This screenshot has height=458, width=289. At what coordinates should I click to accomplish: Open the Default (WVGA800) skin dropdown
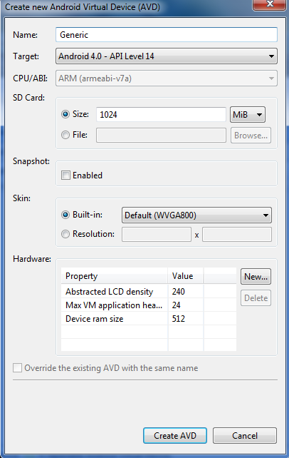(196, 215)
